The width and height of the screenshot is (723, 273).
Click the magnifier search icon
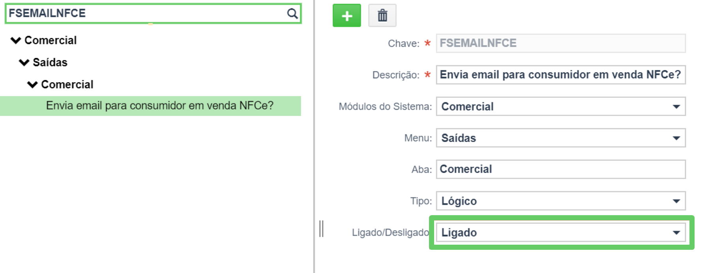292,13
